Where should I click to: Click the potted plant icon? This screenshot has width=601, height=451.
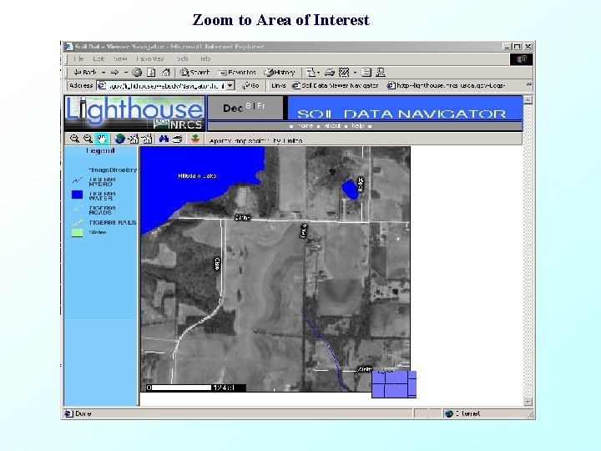[195, 139]
